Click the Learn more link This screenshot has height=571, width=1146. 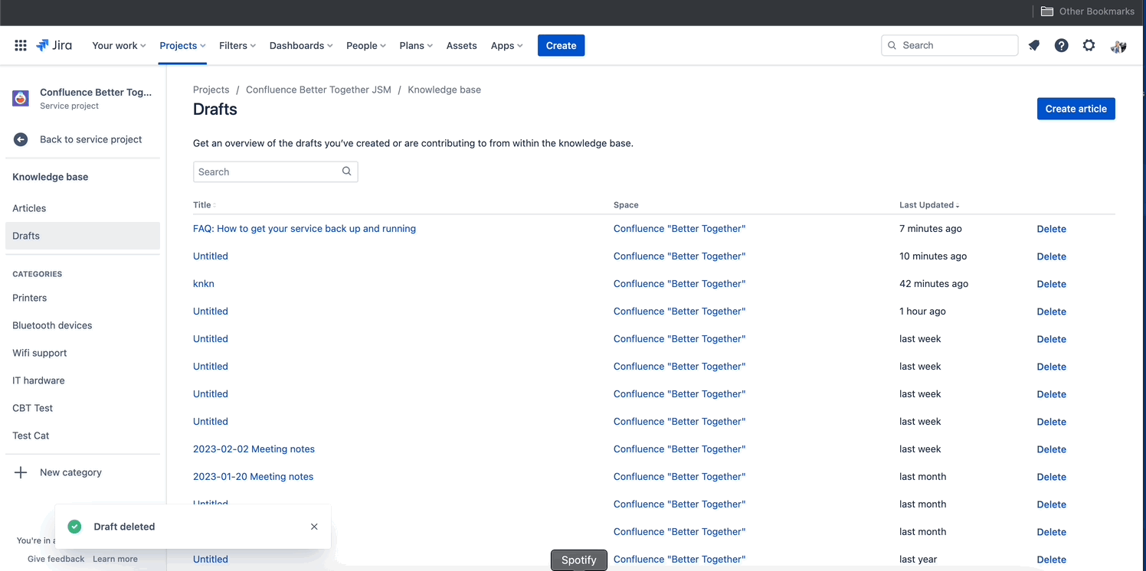(116, 559)
